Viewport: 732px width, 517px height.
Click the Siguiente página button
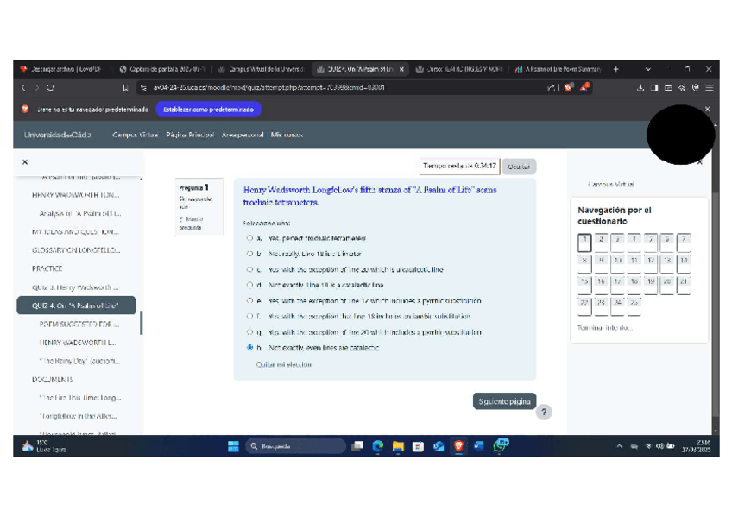coord(505,400)
